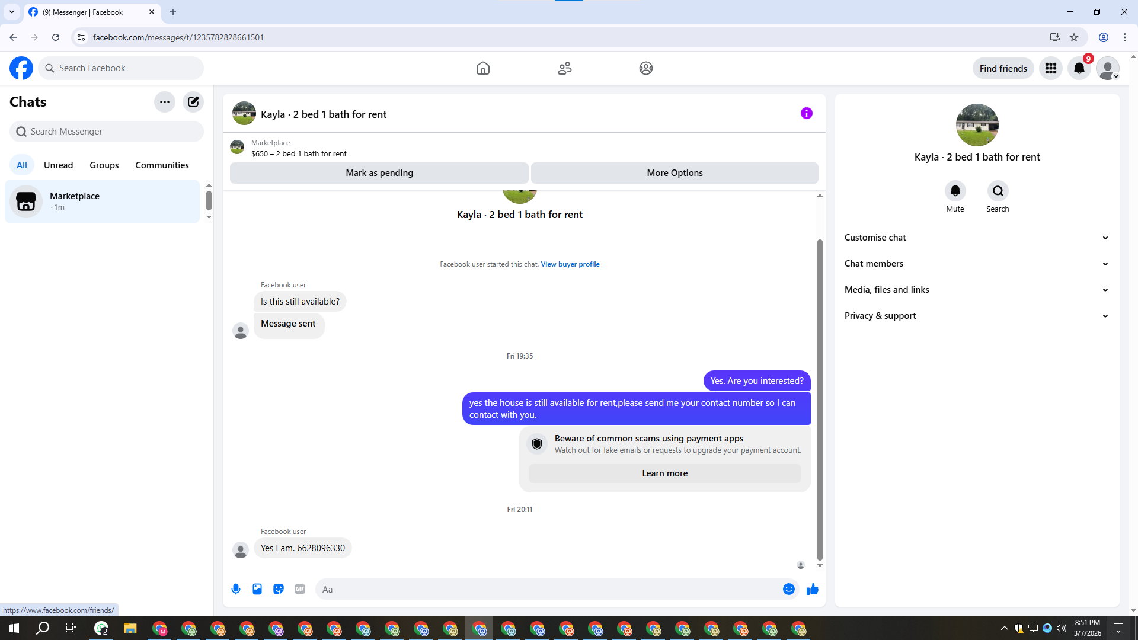Click the chat list scrollbar thumb
Image resolution: width=1138 pixels, height=640 pixels.
click(209, 200)
